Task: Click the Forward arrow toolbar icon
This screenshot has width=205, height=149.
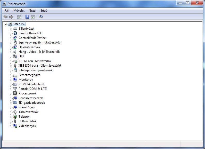Action: 11,17
